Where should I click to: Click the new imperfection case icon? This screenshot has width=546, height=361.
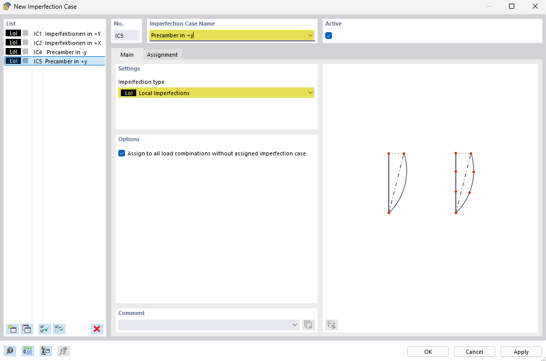coord(12,329)
